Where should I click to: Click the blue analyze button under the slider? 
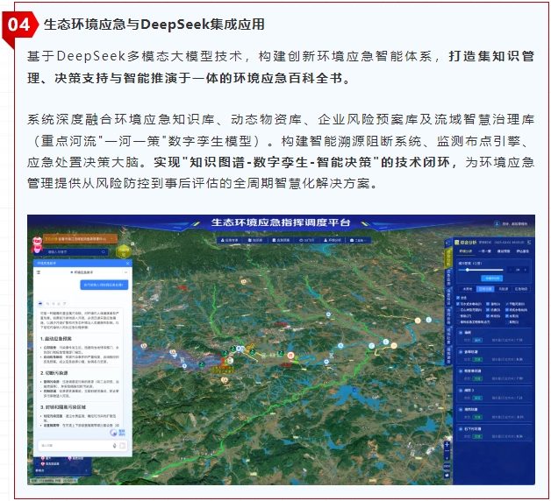(x=491, y=279)
